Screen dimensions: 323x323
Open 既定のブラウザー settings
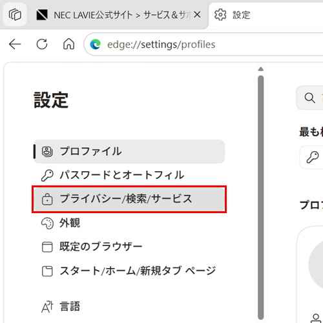click(129, 247)
